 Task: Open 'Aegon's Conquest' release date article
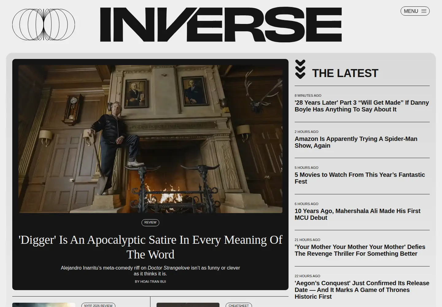[362, 290]
